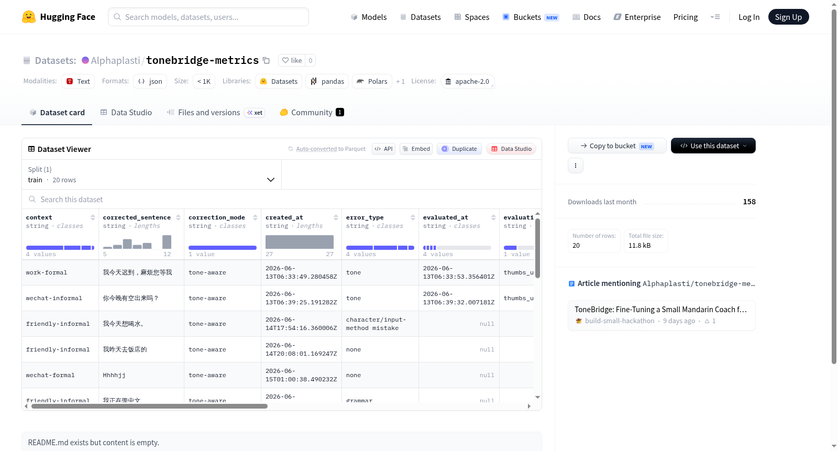Click the Log In link
This screenshot has height=451, width=838.
click(x=749, y=17)
